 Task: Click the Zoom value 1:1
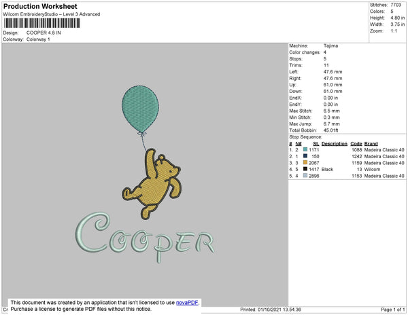click(394, 31)
